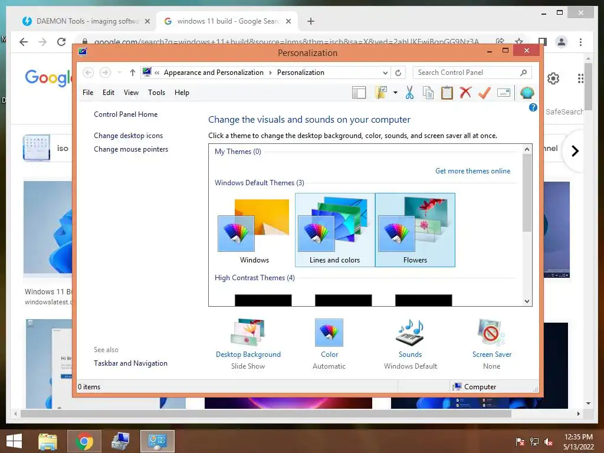The width and height of the screenshot is (604, 453).
Task: Open the Color settings swatch icon
Action: 329,333
